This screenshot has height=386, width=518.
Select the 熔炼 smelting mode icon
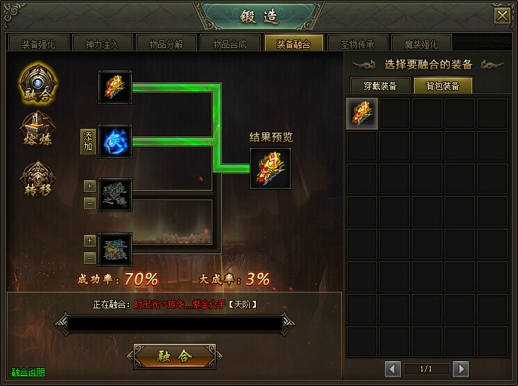pos(37,129)
